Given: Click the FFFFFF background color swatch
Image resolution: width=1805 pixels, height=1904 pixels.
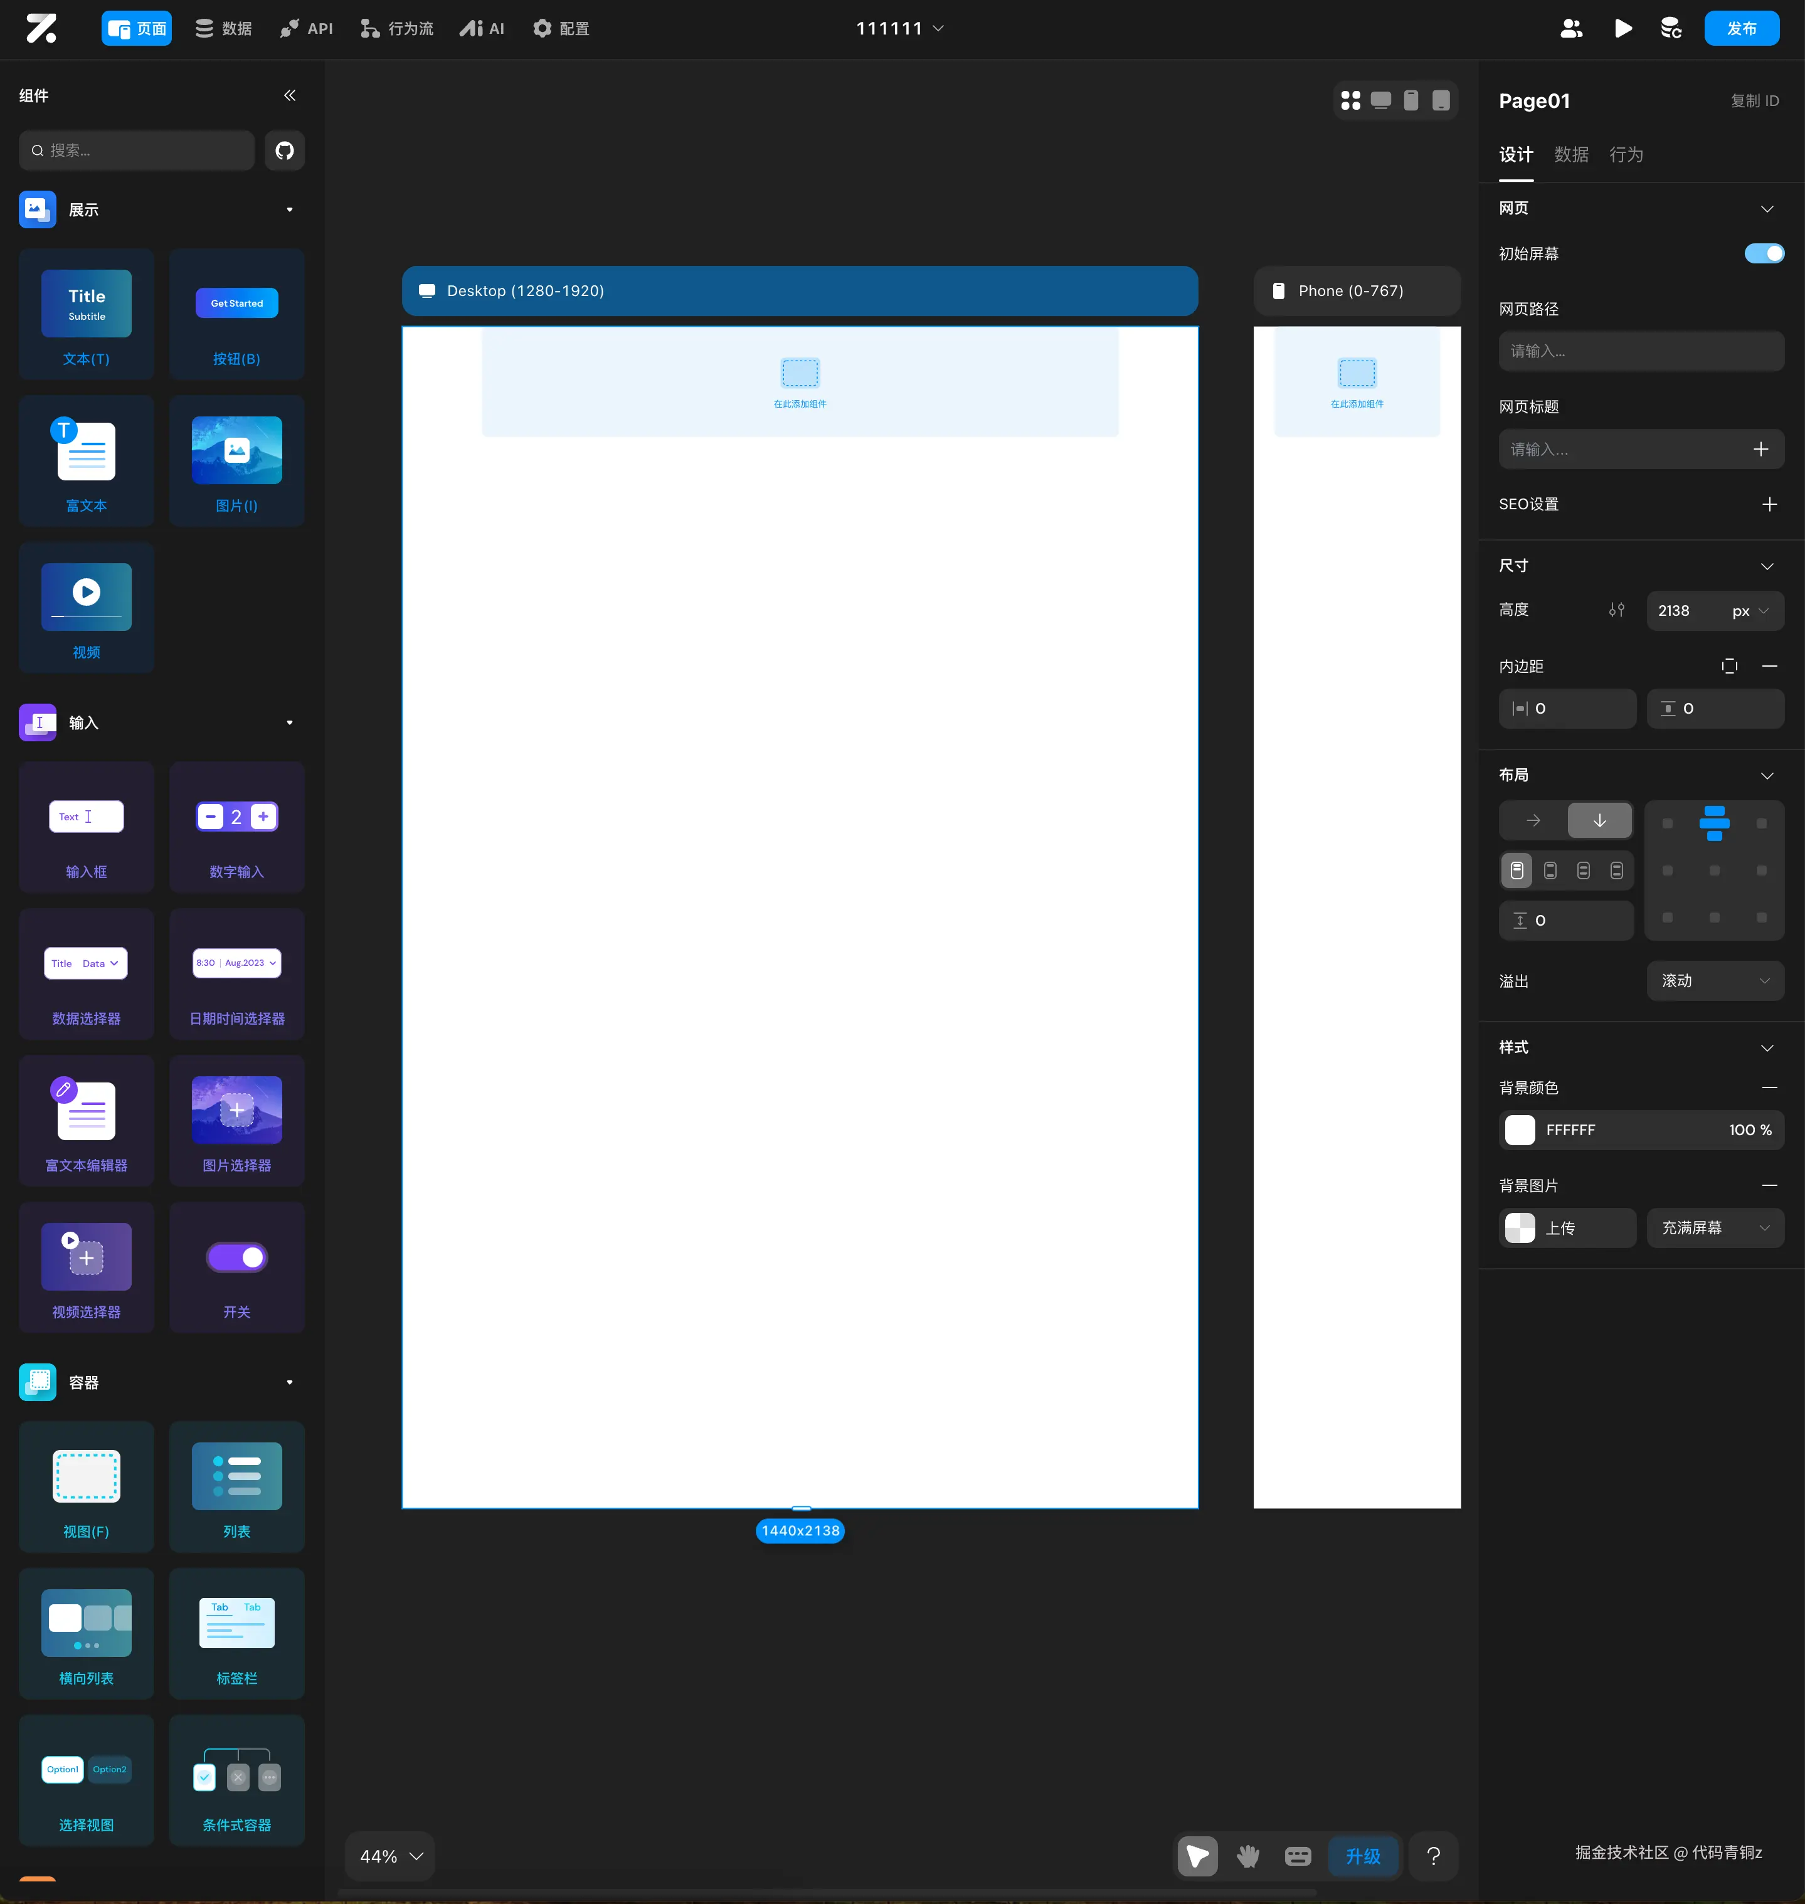Looking at the screenshot, I should click(x=1520, y=1129).
